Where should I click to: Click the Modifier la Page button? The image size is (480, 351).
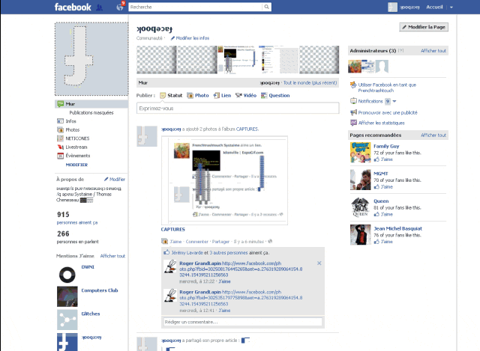425,26
